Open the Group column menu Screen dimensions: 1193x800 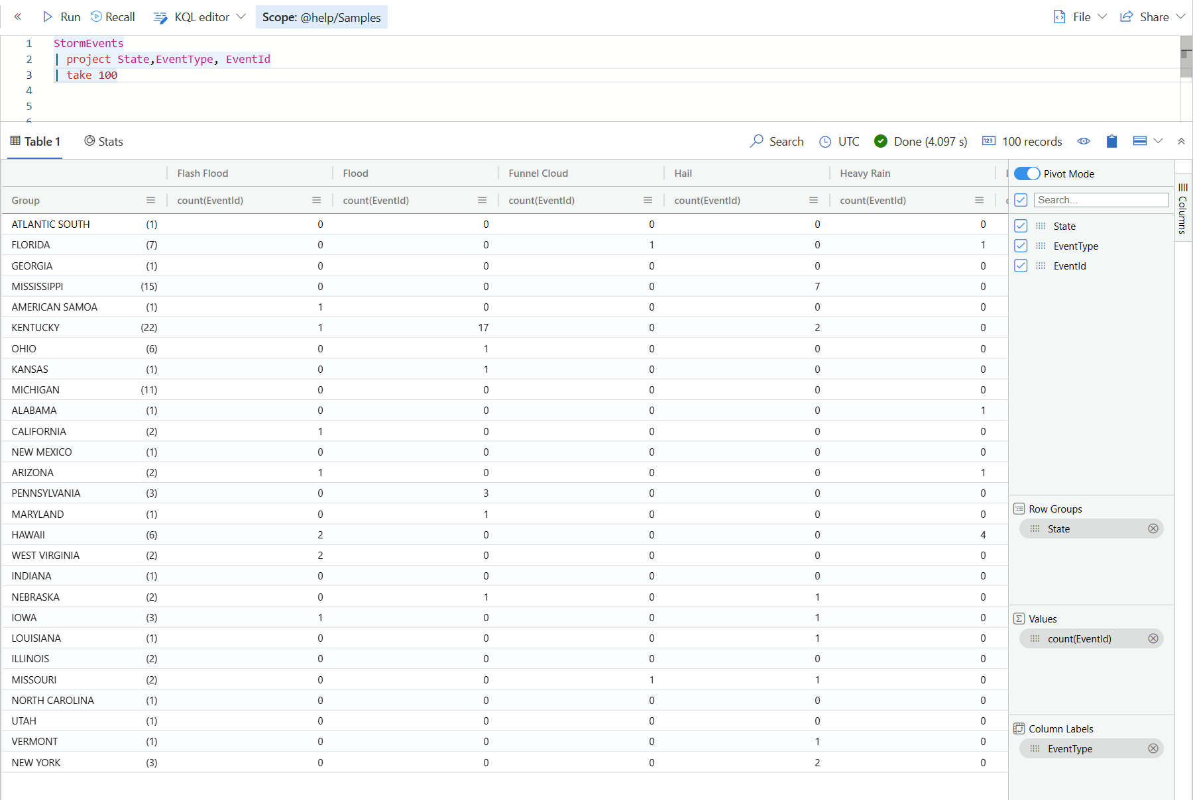[151, 200]
